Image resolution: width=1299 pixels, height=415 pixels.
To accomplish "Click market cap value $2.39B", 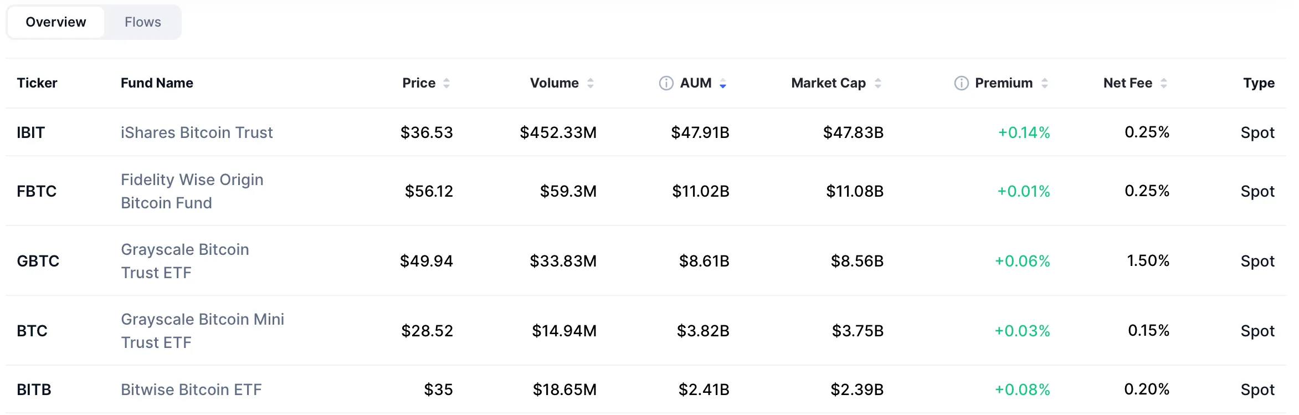I will point(857,390).
